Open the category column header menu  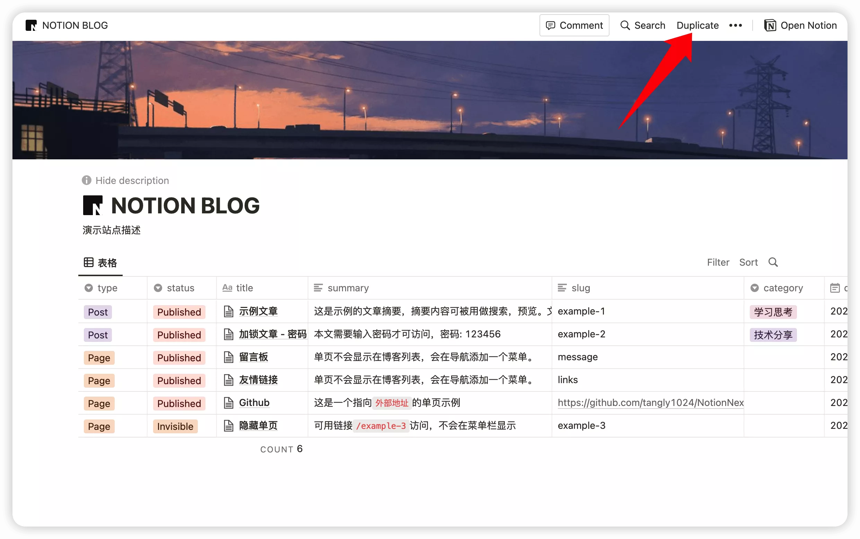click(x=783, y=288)
